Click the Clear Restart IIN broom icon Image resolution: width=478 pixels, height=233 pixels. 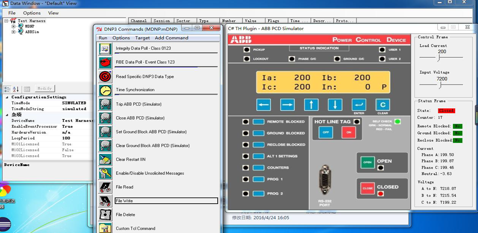click(105, 159)
